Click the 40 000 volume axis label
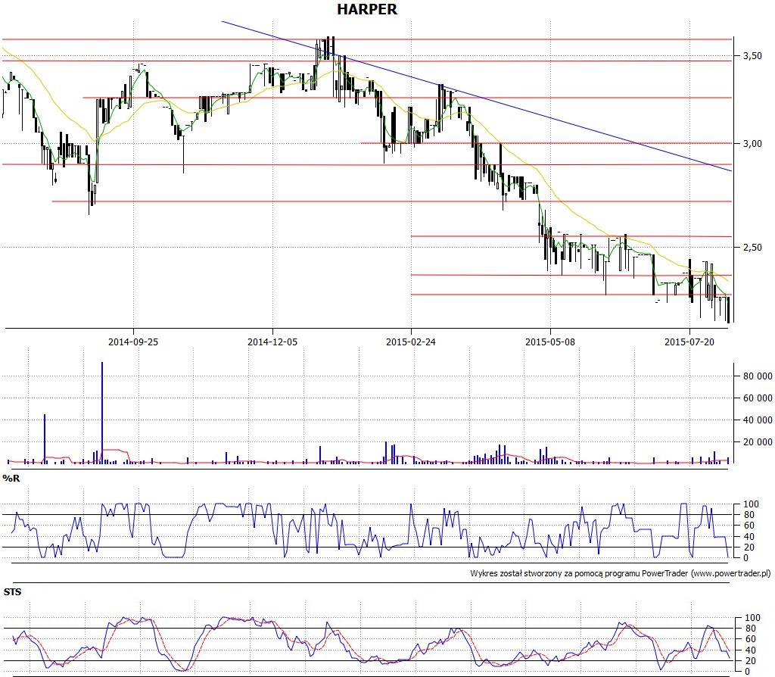This screenshot has height=677, width=775. tap(757, 420)
